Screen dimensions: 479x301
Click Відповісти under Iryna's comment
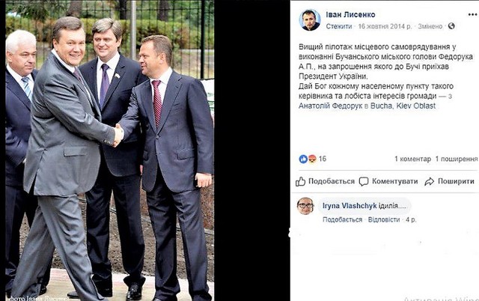click(384, 219)
